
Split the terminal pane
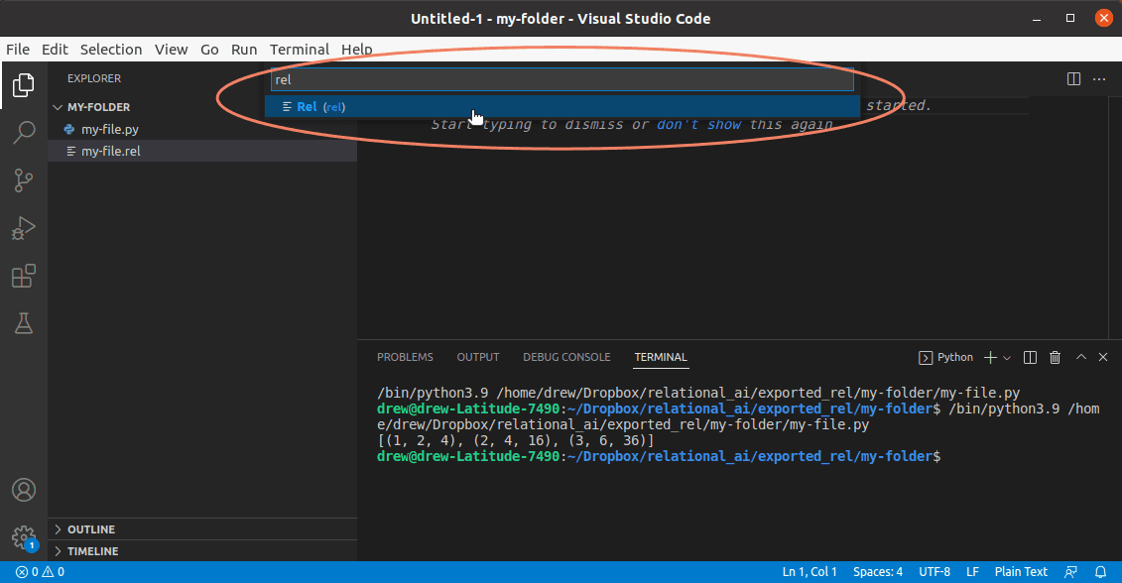point(1030,357)
